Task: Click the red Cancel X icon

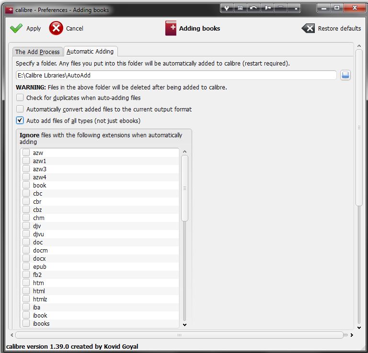Action: point(56,28)
